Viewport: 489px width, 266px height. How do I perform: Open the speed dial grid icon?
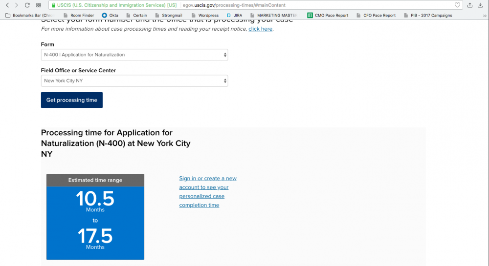coord(39,5)
